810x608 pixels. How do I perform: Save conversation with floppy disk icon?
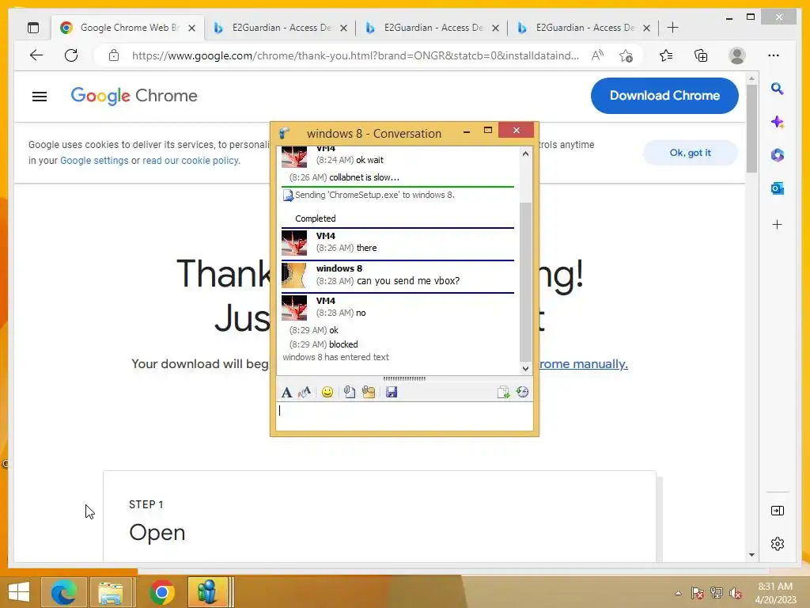click(392, 393)
